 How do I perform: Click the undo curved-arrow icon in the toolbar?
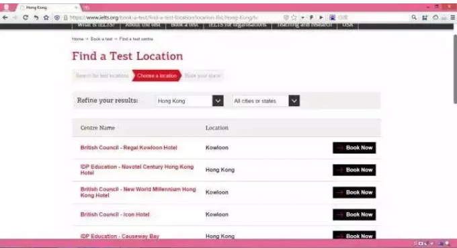36,17
